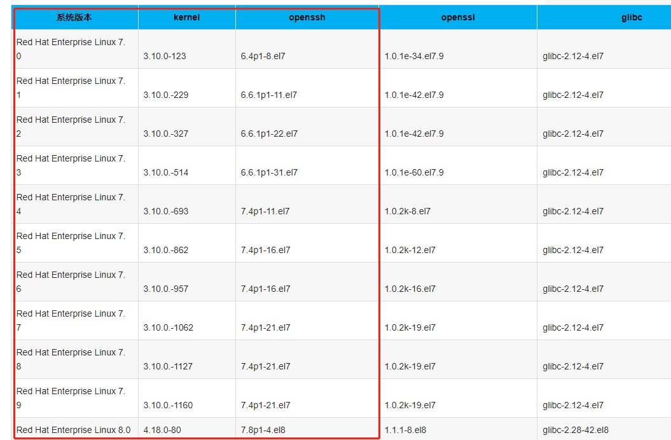The height and width of the screenshot is (440, 671).
Task: Click kernel value 3.10.0.-957
Action: (166, 289)
